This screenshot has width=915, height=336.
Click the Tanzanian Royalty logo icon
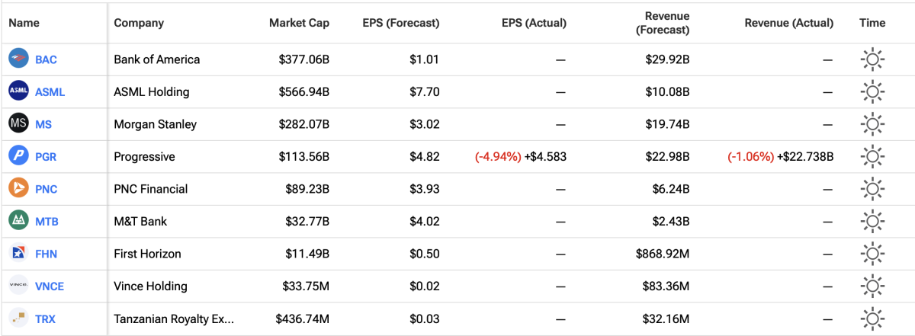(x=18, y=318)
